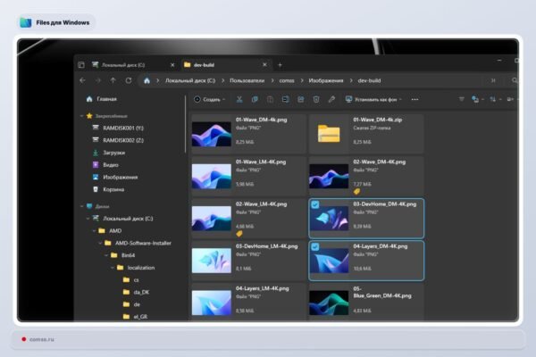Click the yellow tag on 02-Wave_DM-4K.png
536x357 pixels.
pyautogui.click(x=356, y=191)
